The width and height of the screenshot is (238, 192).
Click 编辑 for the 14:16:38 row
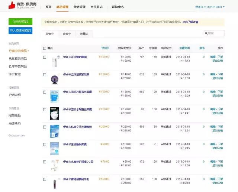point(213,74)
